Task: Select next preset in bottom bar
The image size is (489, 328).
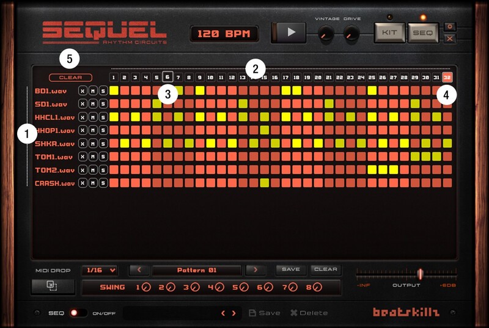Action: click(x=233, y=313)
